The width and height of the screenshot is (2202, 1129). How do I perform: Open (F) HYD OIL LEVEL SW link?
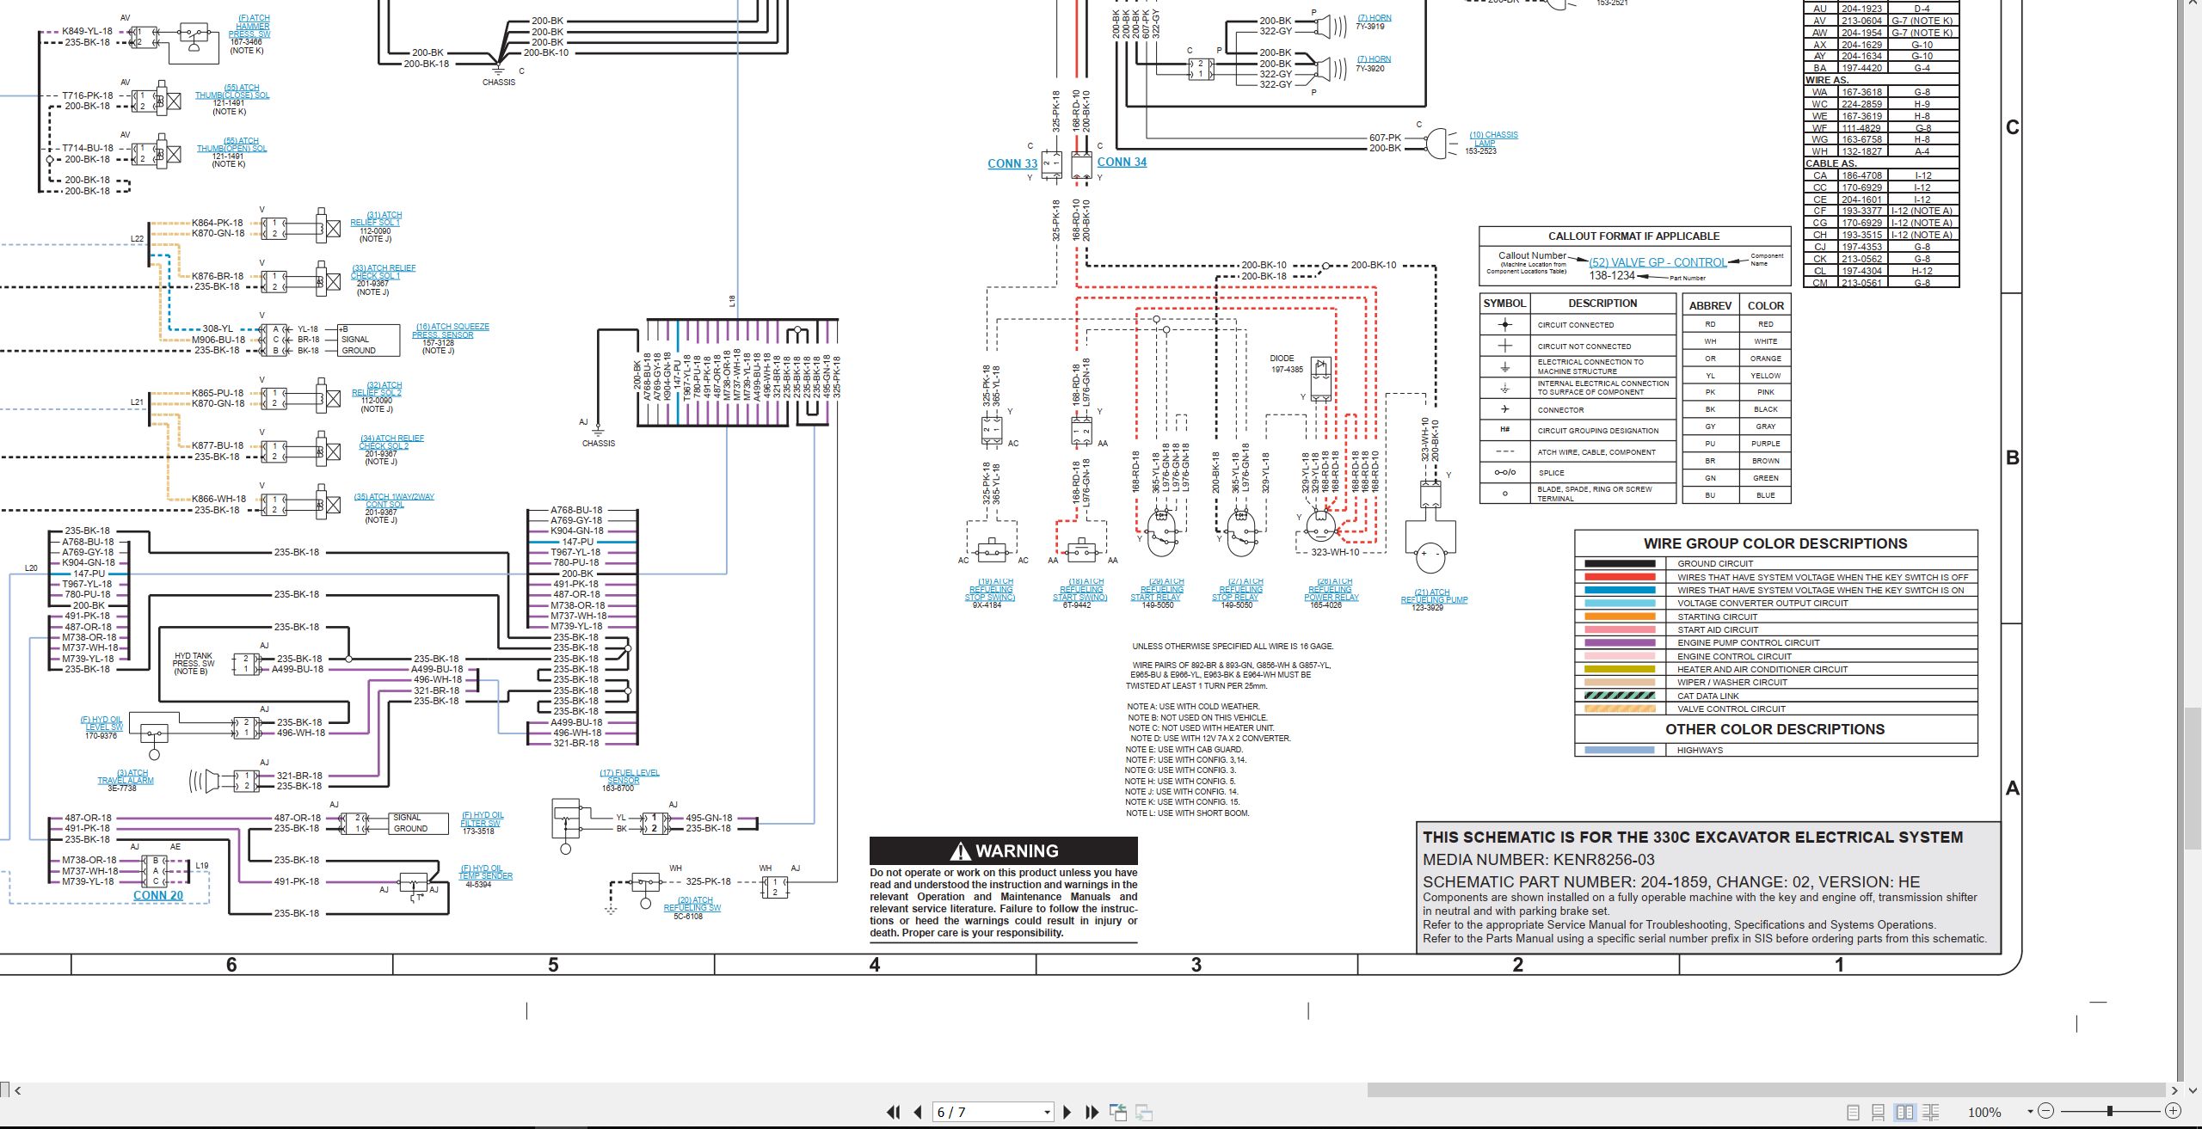[101, 723]
